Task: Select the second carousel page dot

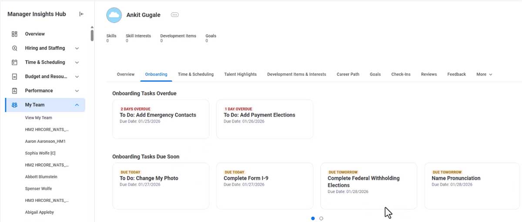Action: pos(321,219)
